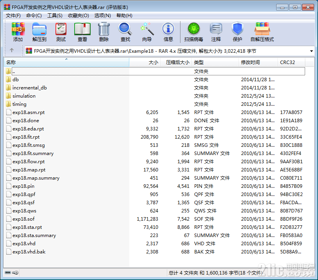Open the File (文件) menu
Screen dimensions: 318x280
tap(13, 16)
